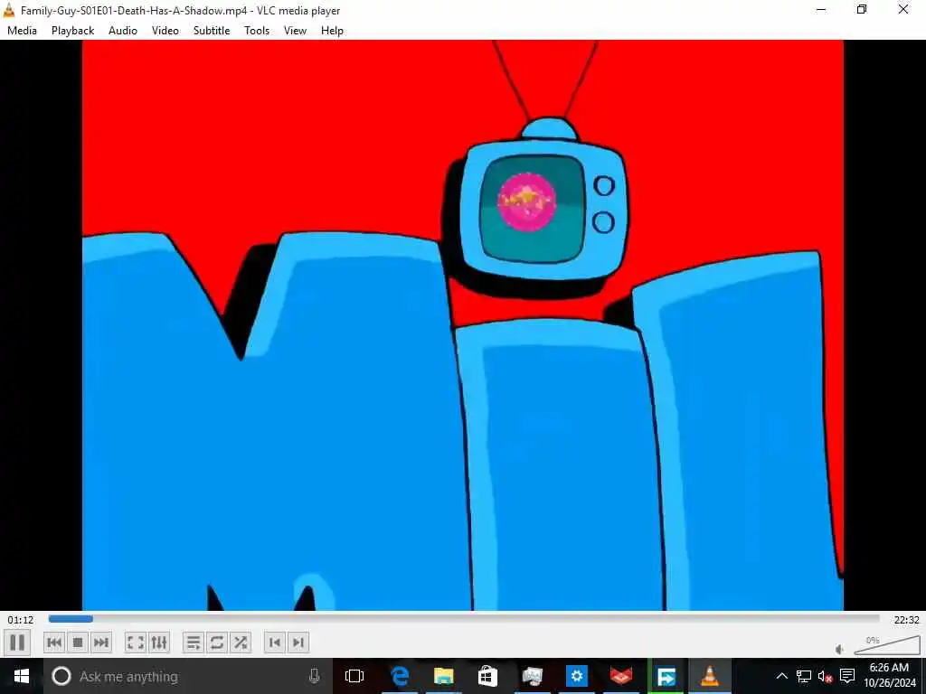Open the View menu
Viewport: 926px width, 694px height.
(295, 31)
